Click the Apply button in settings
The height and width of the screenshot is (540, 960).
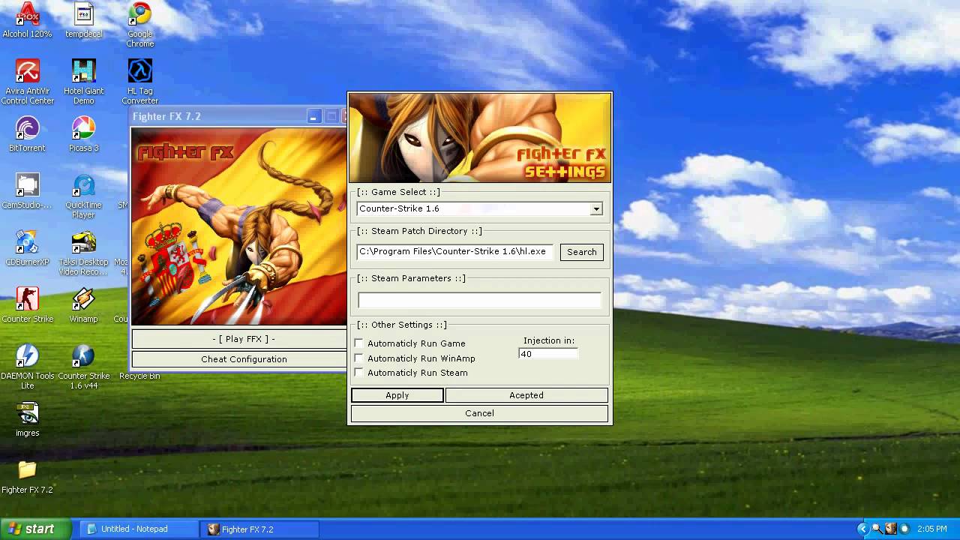397,395
